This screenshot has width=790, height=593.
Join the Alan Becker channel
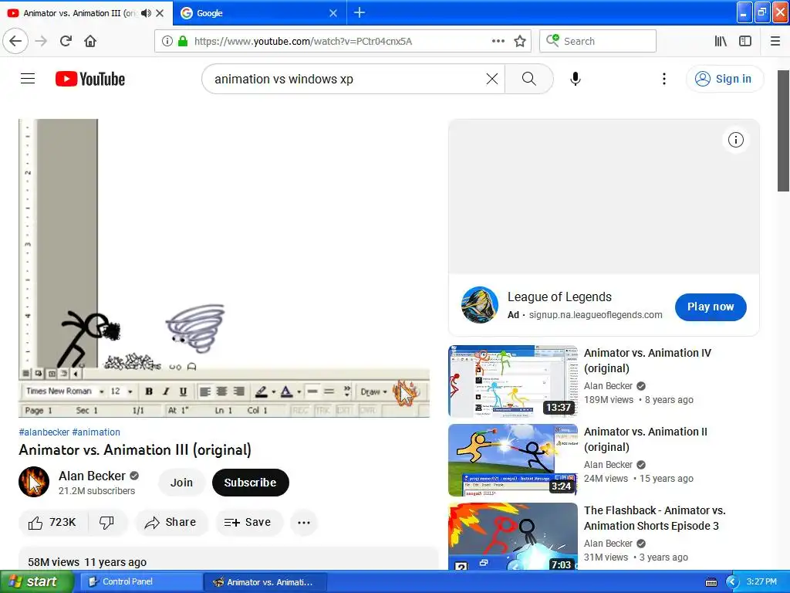click(181, 483)
